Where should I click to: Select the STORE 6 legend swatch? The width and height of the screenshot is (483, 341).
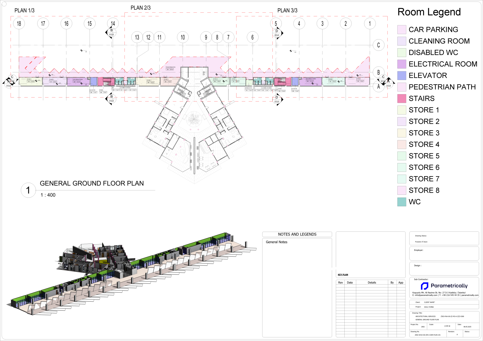click(x=401, y=167)
